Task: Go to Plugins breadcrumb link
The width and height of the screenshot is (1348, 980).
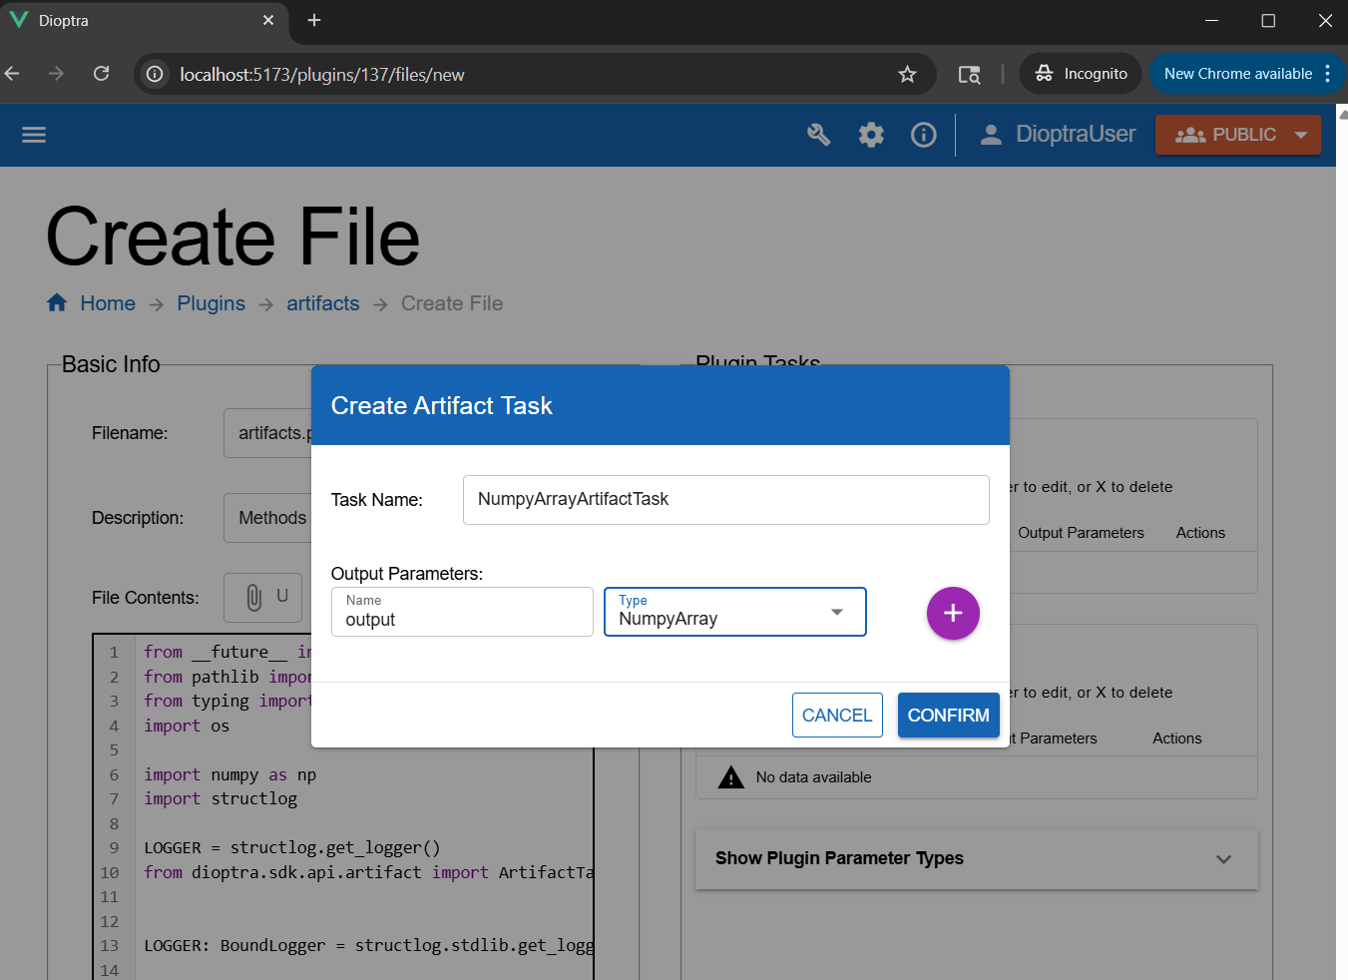Action: (211, 303)
